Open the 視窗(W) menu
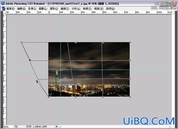Viewport: 178px width, 129px height. click(99, 9)
